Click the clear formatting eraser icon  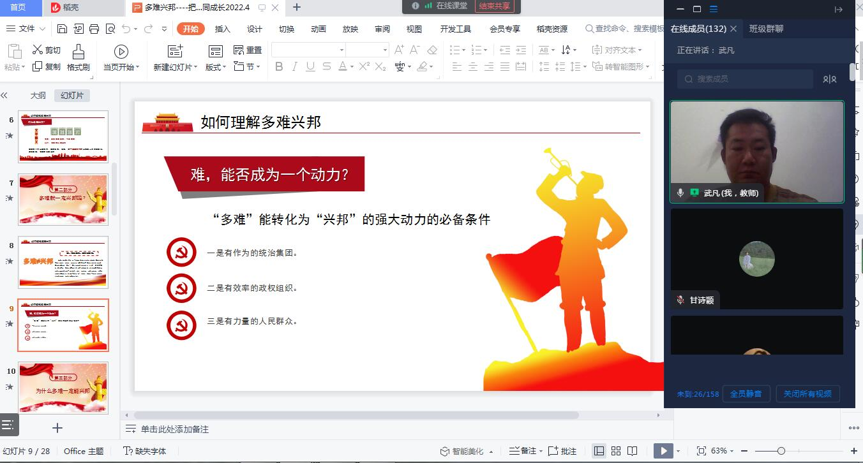432,50
